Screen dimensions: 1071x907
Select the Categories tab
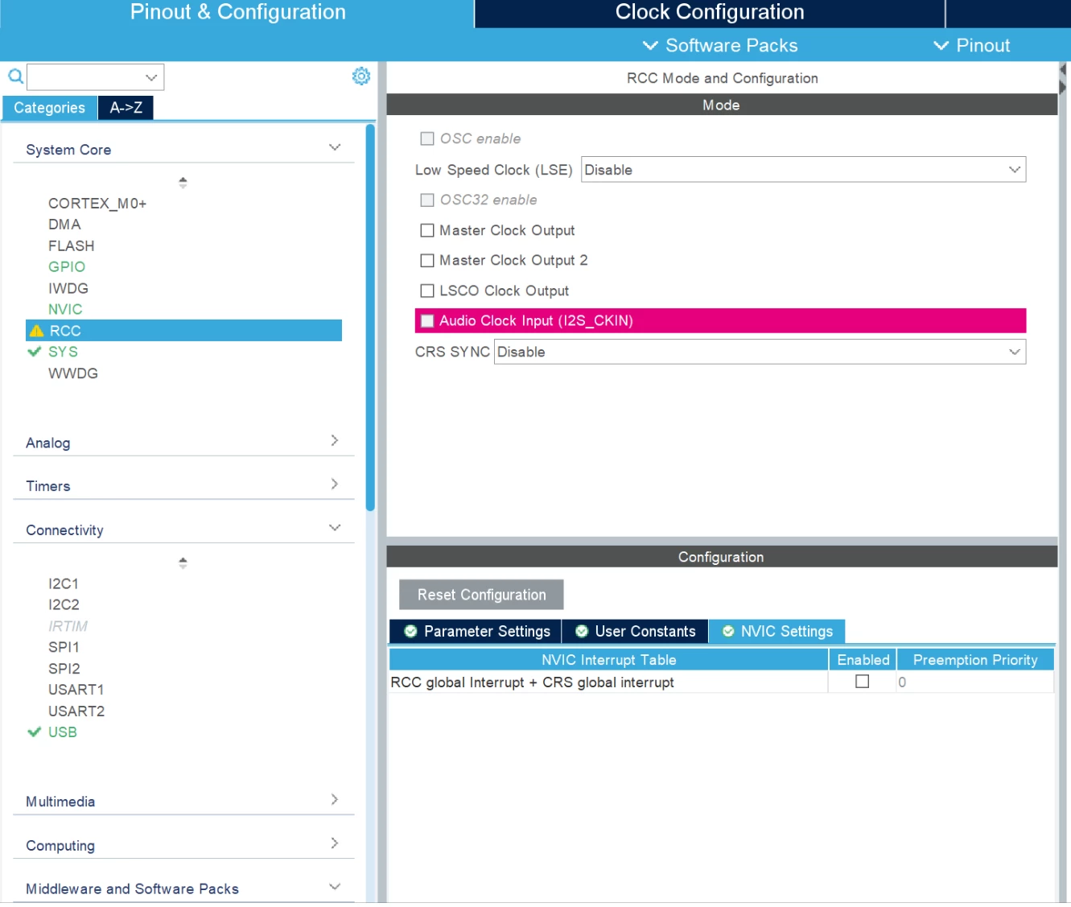[49, 108]
